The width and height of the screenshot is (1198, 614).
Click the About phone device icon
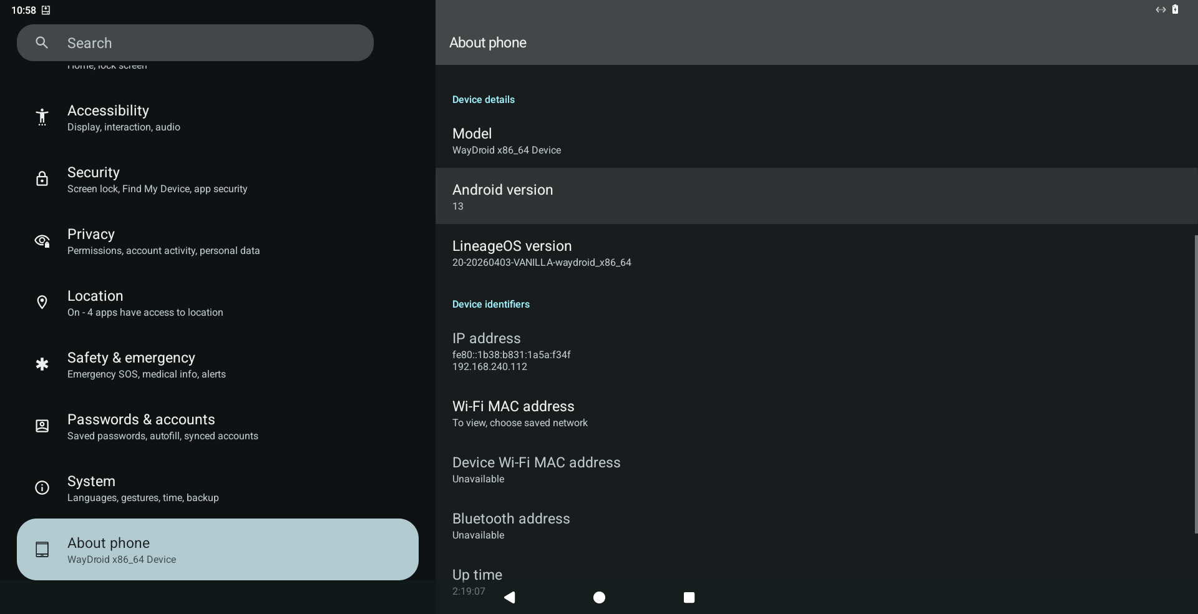click(x=42, y=550)
